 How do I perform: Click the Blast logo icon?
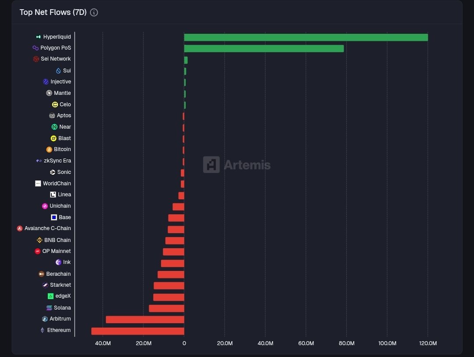point(54,138)
